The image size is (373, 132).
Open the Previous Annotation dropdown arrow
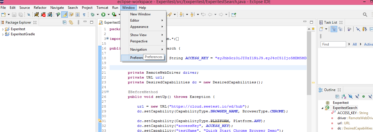click(x=198, y=15)
